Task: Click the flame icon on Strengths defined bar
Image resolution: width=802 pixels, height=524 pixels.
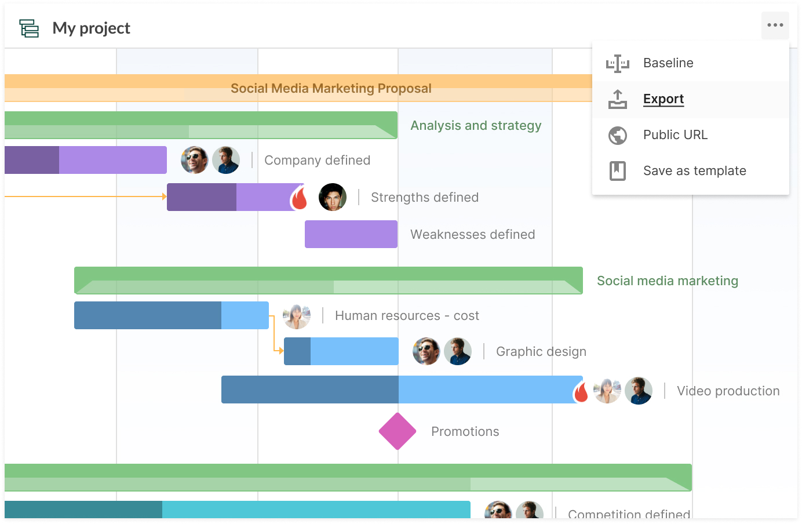Action: tap(299, 198)
